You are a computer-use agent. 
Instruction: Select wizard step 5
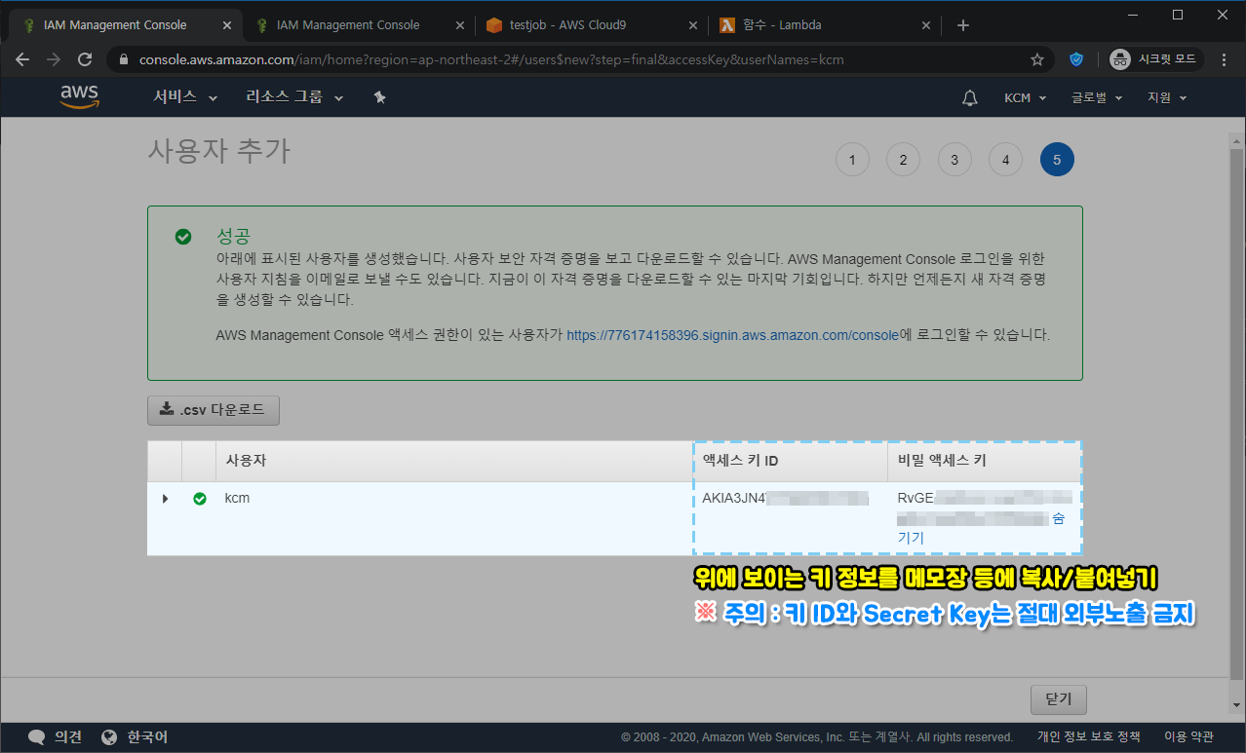[1057, 160]
